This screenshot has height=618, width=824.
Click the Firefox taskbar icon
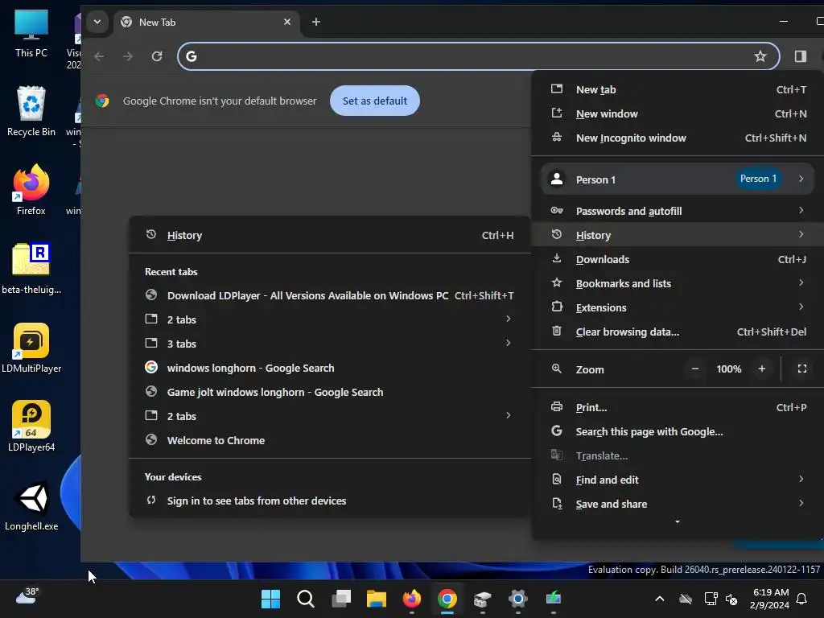point(411,599)
